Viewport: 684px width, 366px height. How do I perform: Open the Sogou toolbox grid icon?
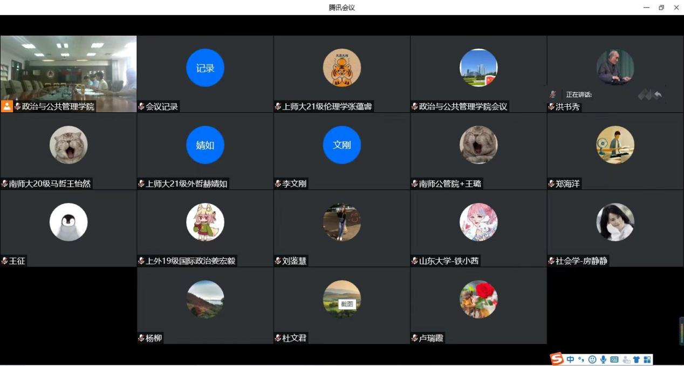tap(647, 360)
